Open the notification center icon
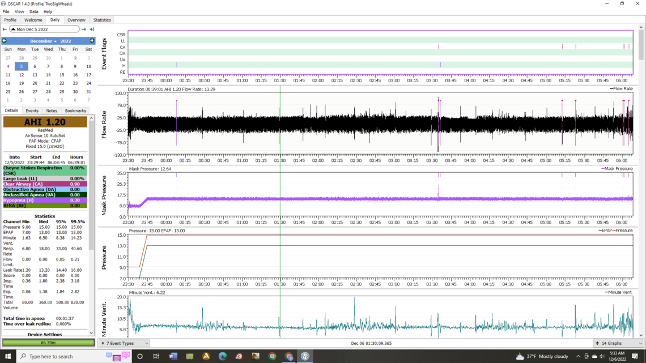This screenshot has height=363, width=646. pyautogui.click(x=635, y=356)
